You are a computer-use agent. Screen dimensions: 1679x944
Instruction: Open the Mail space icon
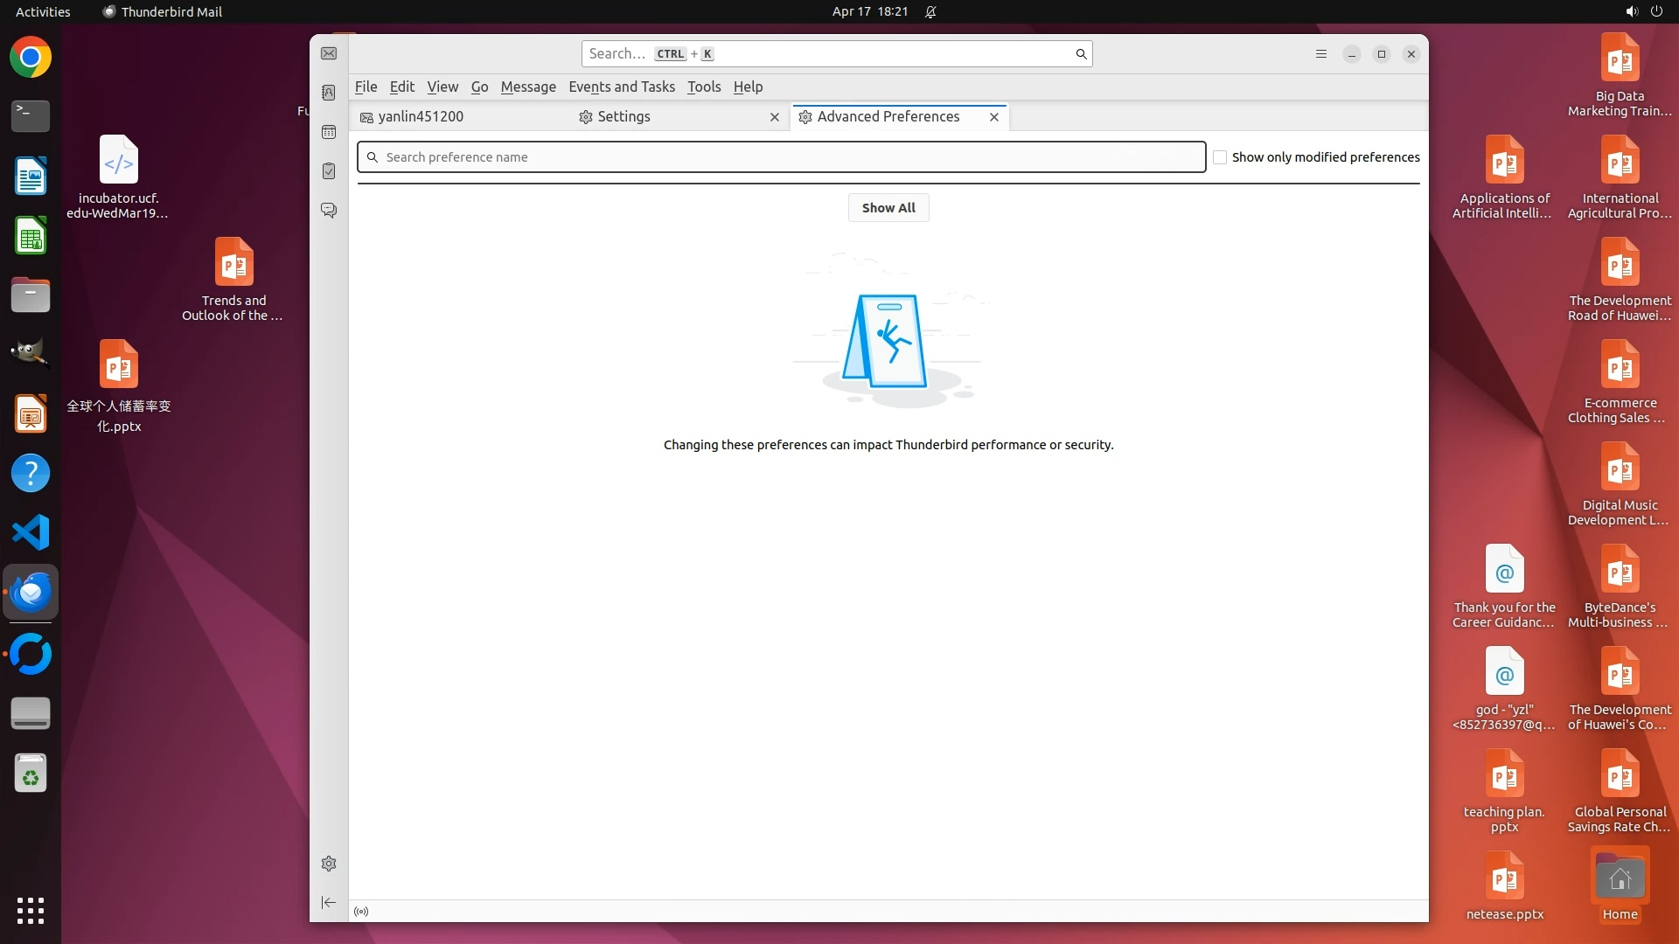329,54
